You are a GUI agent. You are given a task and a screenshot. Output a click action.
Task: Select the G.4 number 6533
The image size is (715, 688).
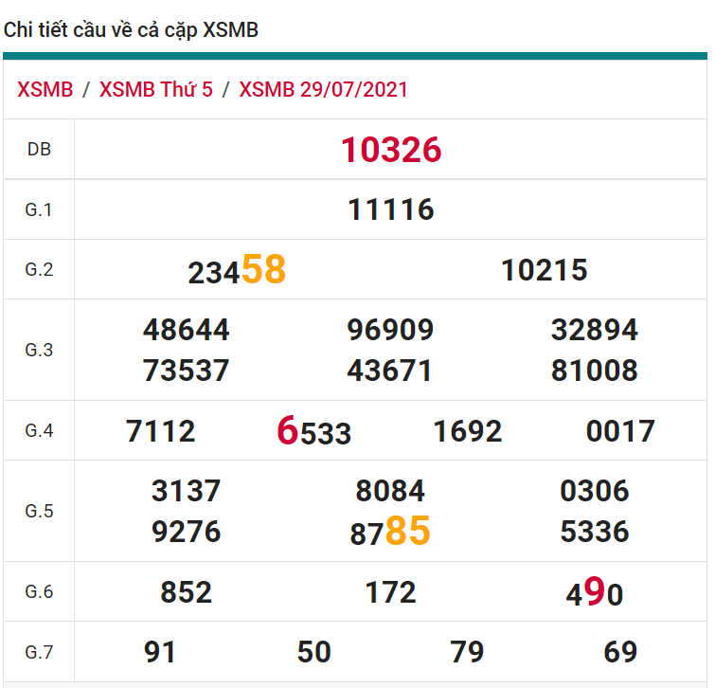314,432
